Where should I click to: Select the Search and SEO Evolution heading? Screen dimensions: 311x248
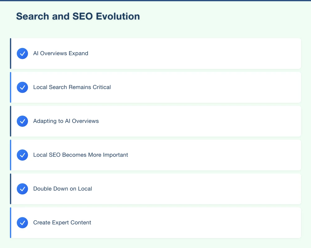78,16
